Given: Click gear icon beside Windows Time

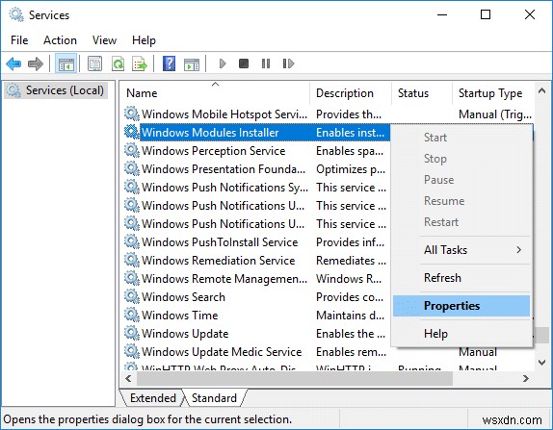Looking at the screenshot, I should pos(132,315).
